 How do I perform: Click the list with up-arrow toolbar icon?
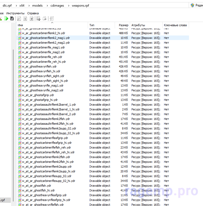38,19
